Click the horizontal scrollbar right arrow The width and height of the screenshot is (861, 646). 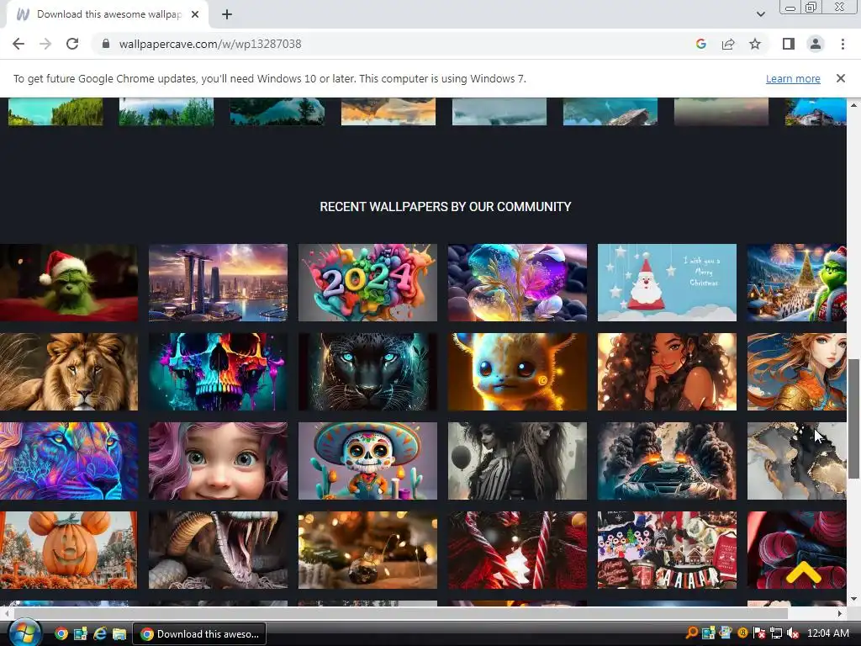(x=840, y=613)
